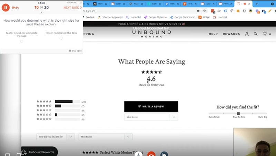The width and height of the screenshot is (276, 156).
Task: Toggle the 'Stay open' checkbox
Action: tap(70, 51)
